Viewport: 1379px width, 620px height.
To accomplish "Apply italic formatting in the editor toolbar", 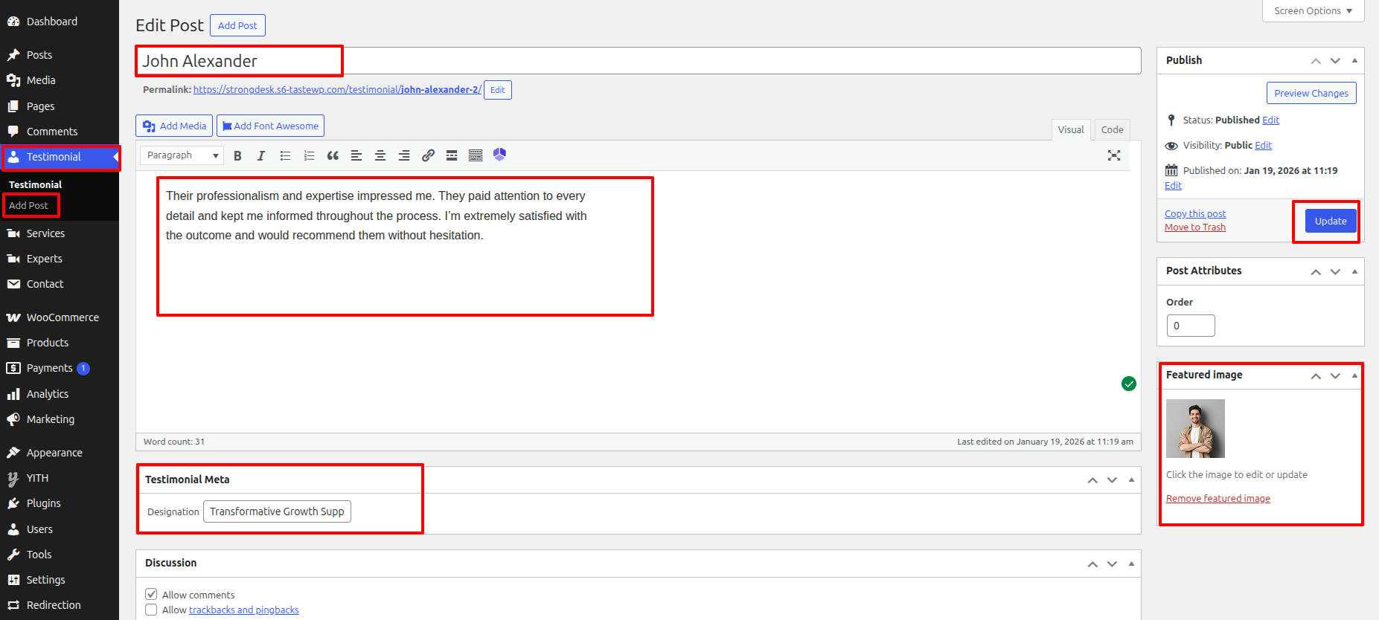I will [260, 155].
